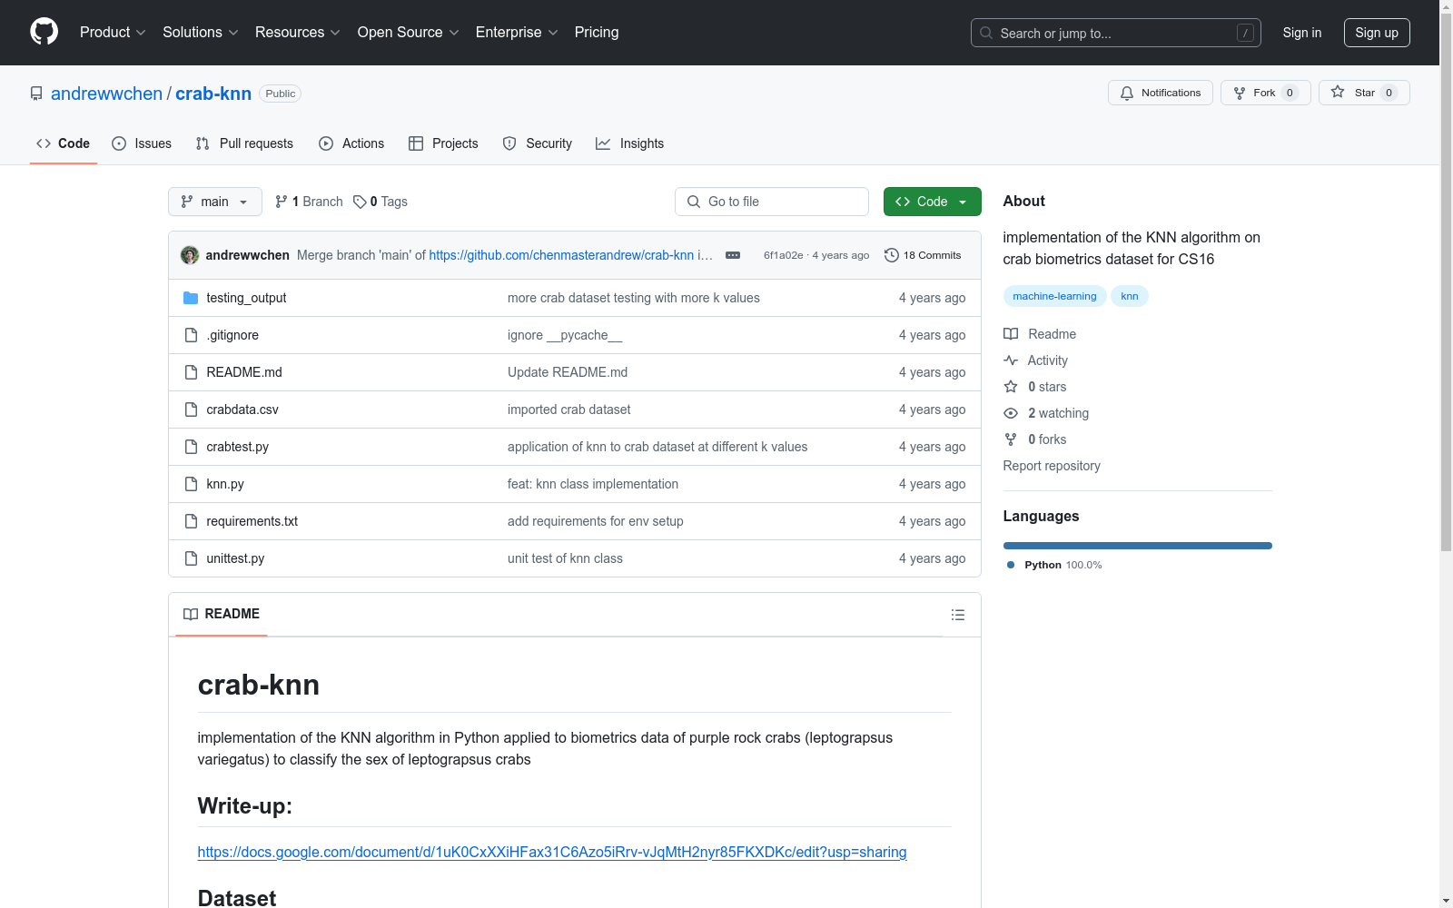Viewport: 1453px width, 908px height.
Task: Click the Readme book icon in About
Action: 1011,334
